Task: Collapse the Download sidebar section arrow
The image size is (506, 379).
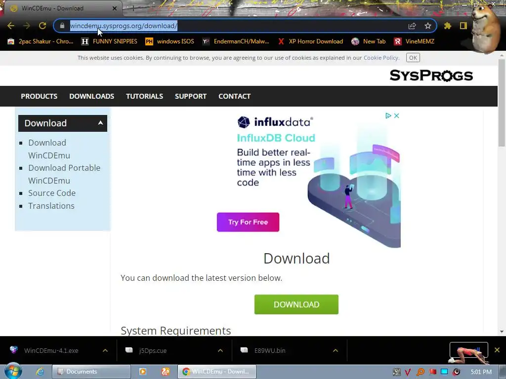Action: pos(100,123)
